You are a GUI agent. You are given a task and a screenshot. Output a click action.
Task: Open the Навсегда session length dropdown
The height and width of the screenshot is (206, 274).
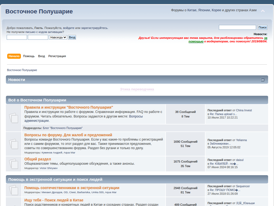tap(58, 37)
